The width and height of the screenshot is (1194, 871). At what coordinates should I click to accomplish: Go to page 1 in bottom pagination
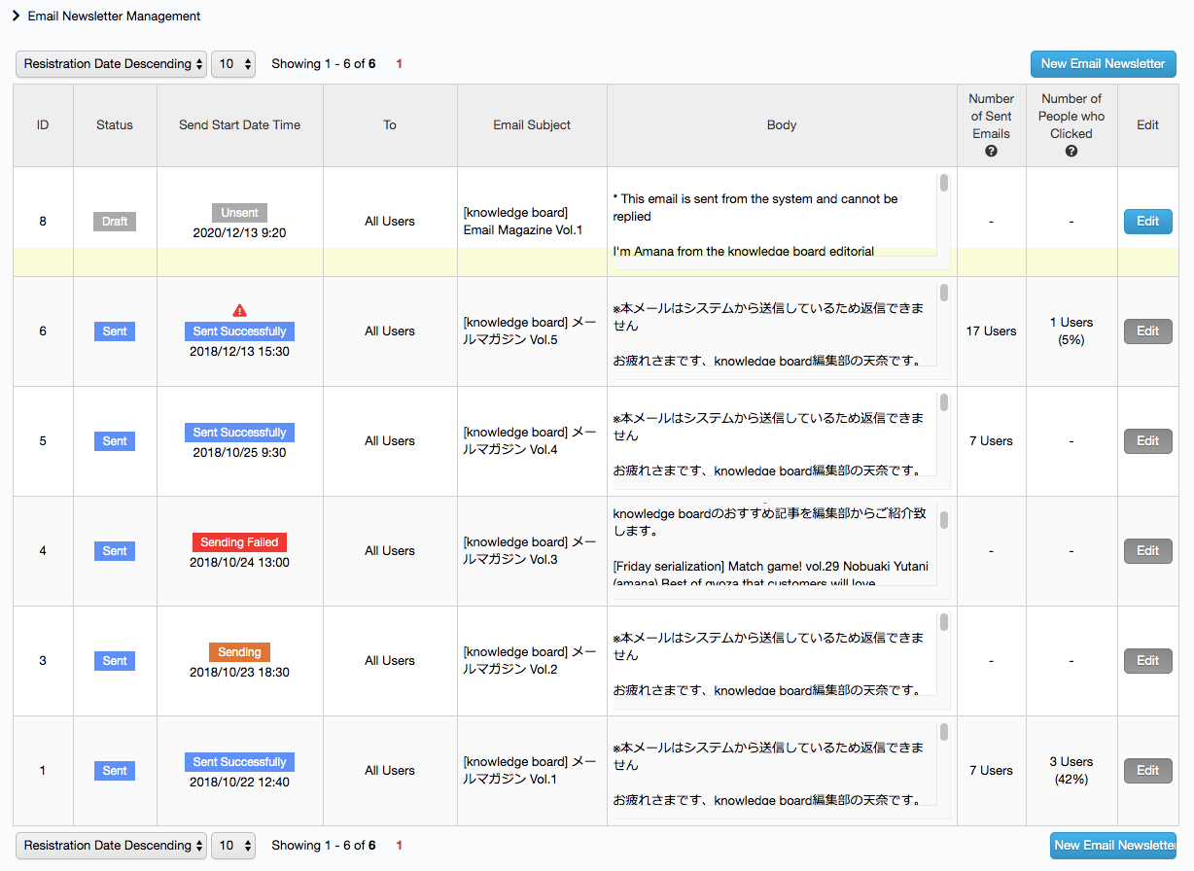tap(399, 846)
